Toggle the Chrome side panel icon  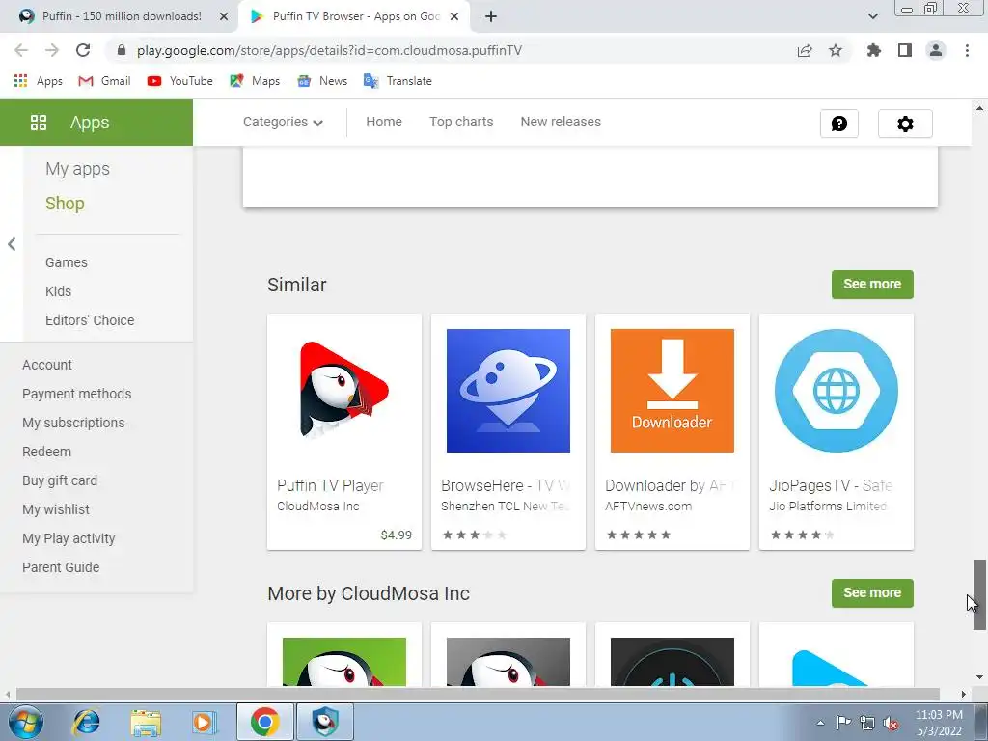pos(905,50)
